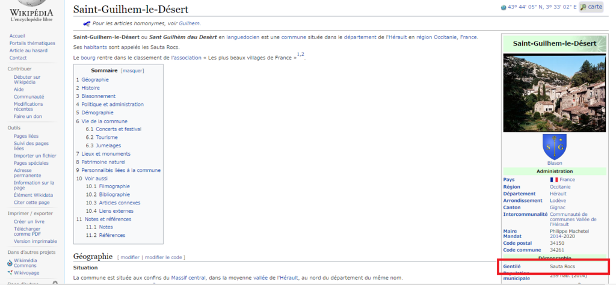
Task: Click the Gentilé label in infobox
Action: click(512, 266)
